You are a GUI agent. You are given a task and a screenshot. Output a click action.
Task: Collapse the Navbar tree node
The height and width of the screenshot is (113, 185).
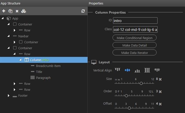(x=9, y=36)
